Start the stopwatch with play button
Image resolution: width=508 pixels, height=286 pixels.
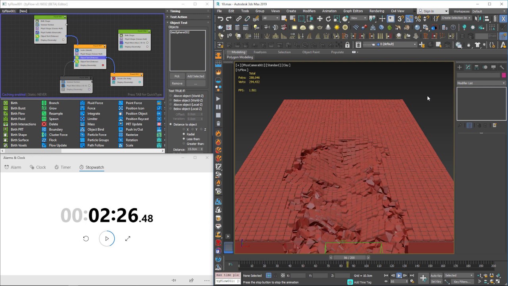(107, 239)
